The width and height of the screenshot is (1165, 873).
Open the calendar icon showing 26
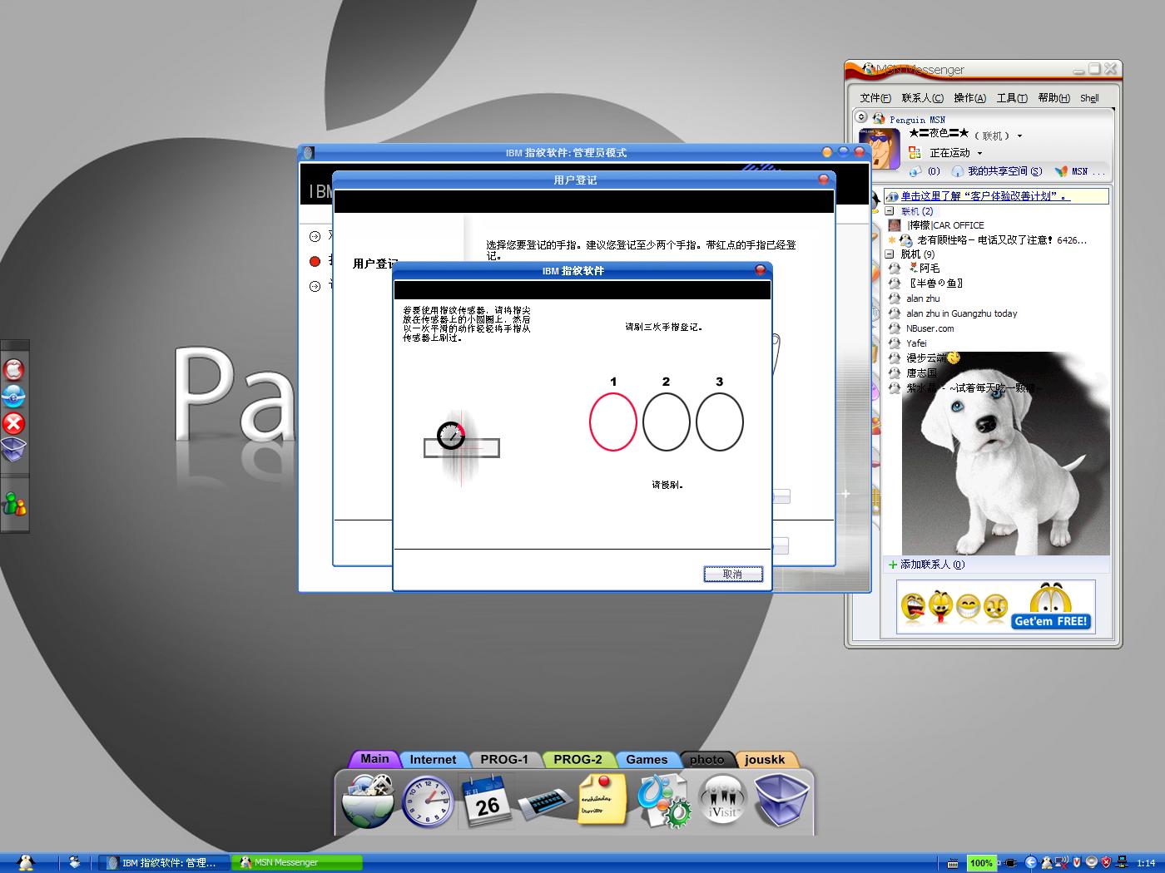pyautogui.click(x=486, y=800)
